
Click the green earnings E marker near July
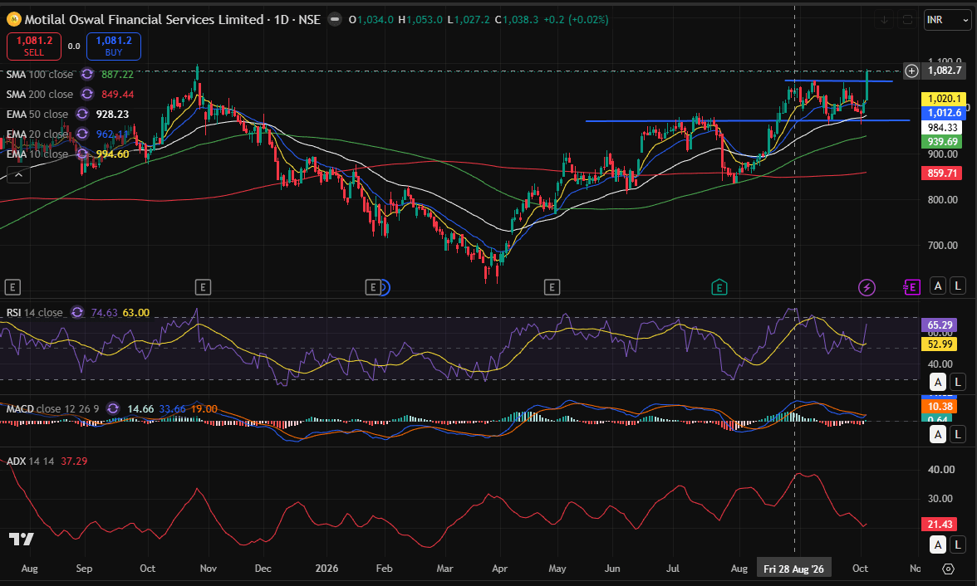[719, 287]
